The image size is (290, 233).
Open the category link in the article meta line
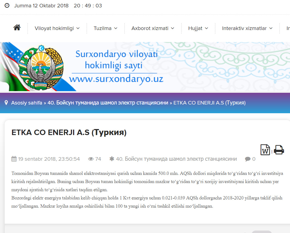[176, 159]
